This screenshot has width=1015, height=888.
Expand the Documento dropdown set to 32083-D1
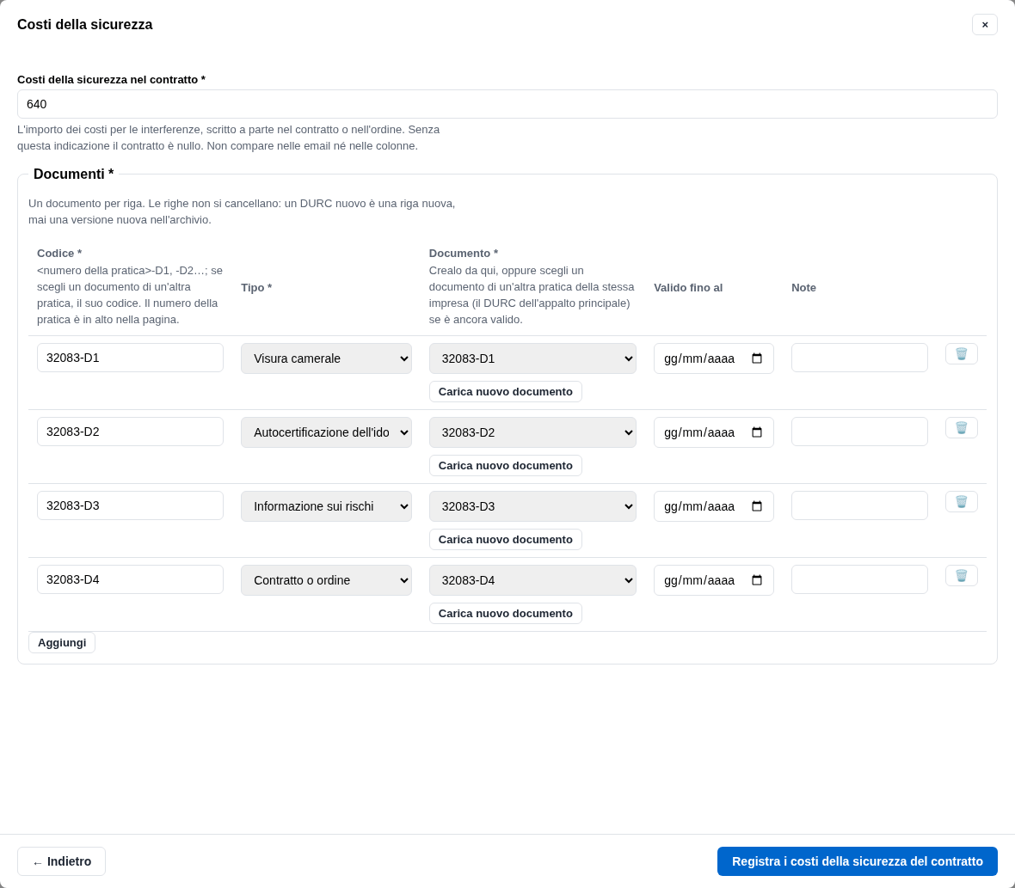click(x=532, y=358)
